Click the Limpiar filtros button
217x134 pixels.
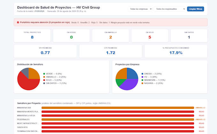195,9
